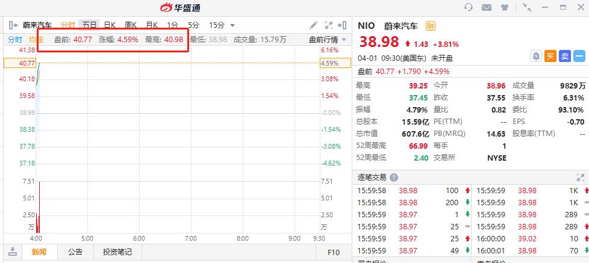Open the 公告 tab
This screenshot has height=263, width=589.
(75, 252)
